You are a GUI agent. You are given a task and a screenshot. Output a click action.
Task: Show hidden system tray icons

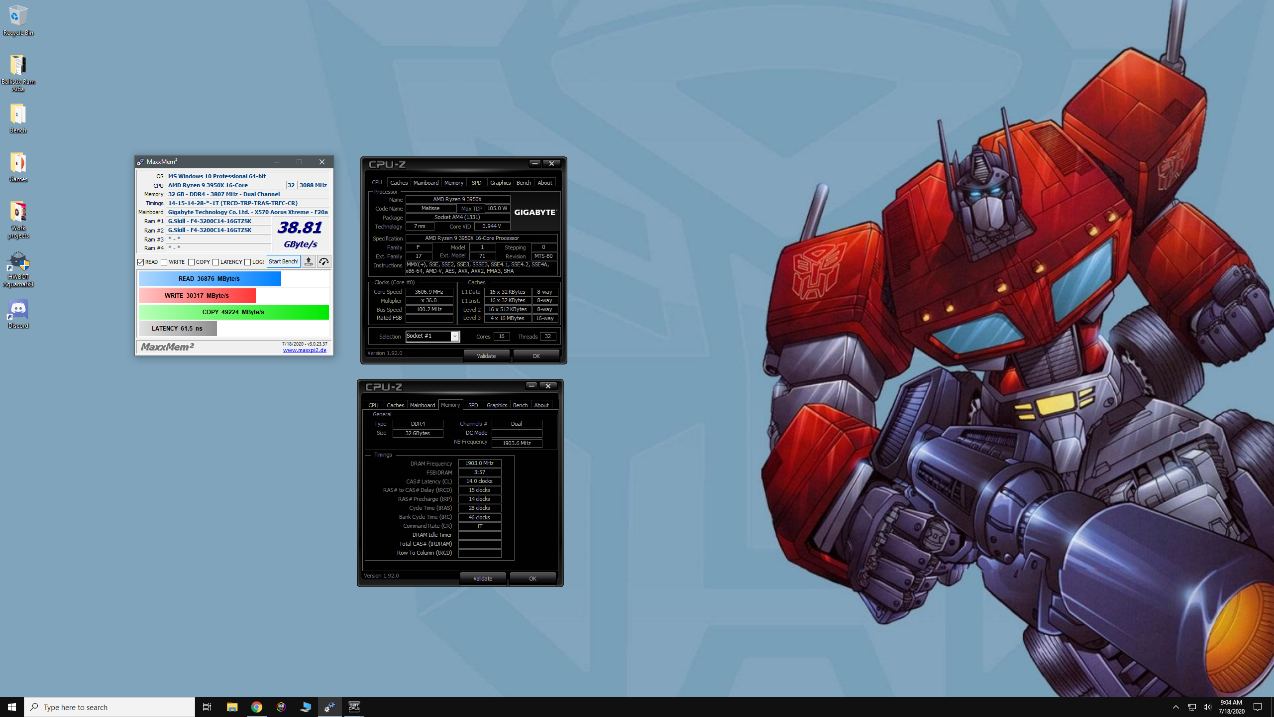(x=1176, y=707)
